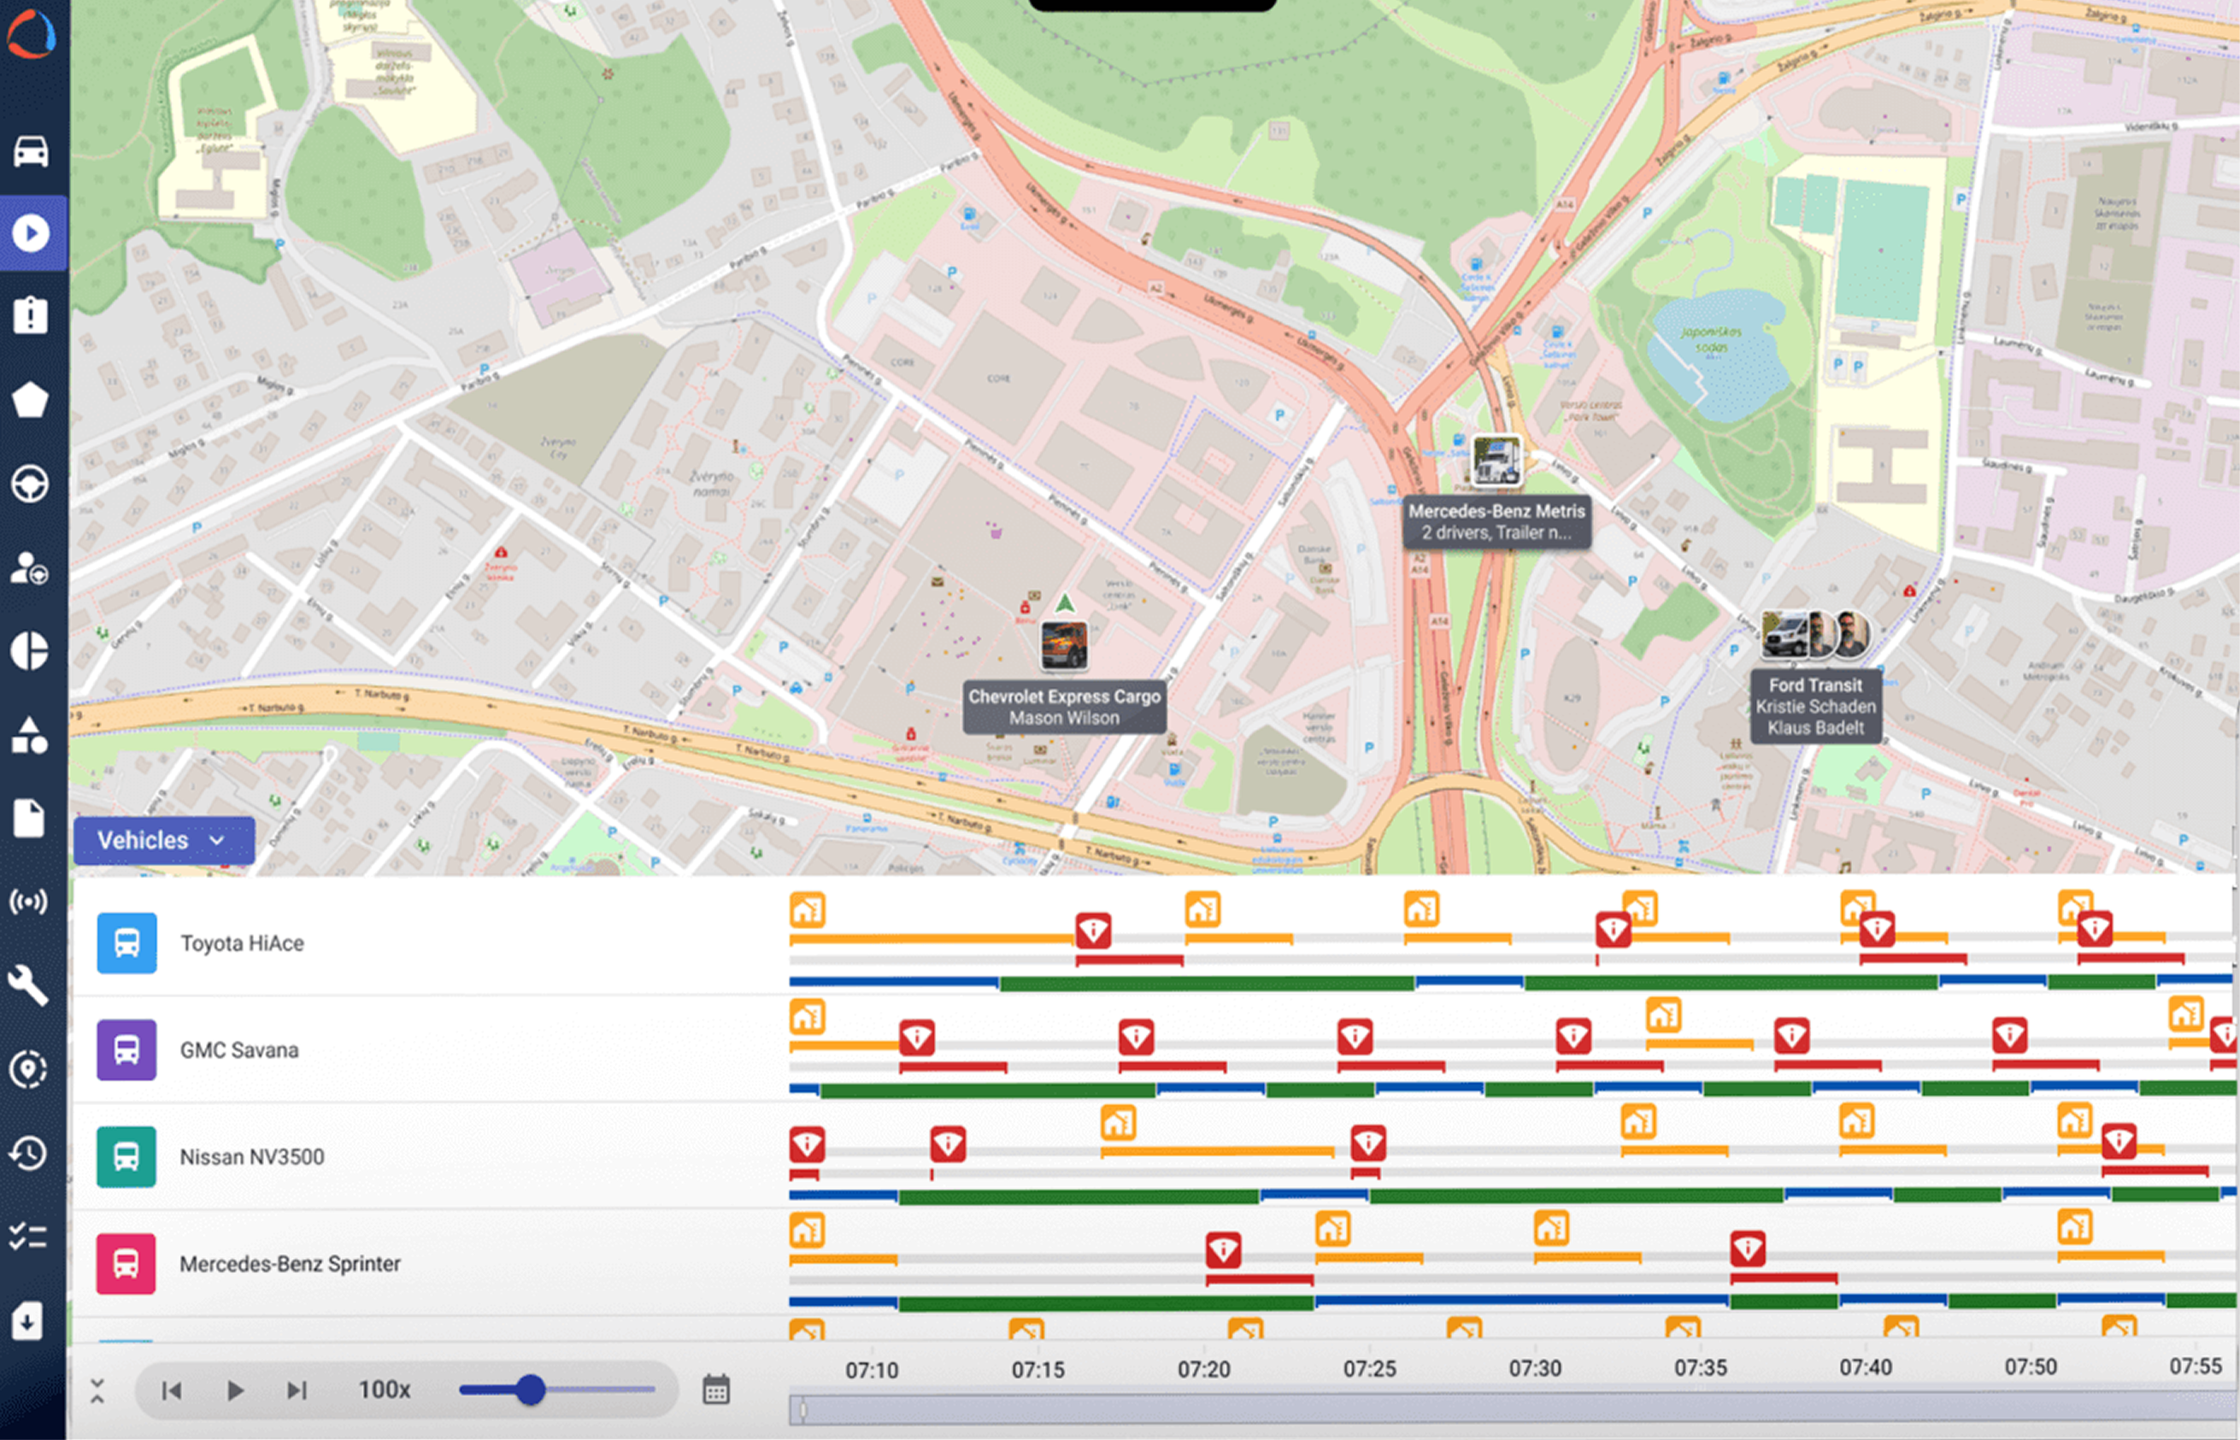Screen dimensions: 2240x1440
Task: Select the Toyota HiAce vehicle row
Action: (242, 943)
